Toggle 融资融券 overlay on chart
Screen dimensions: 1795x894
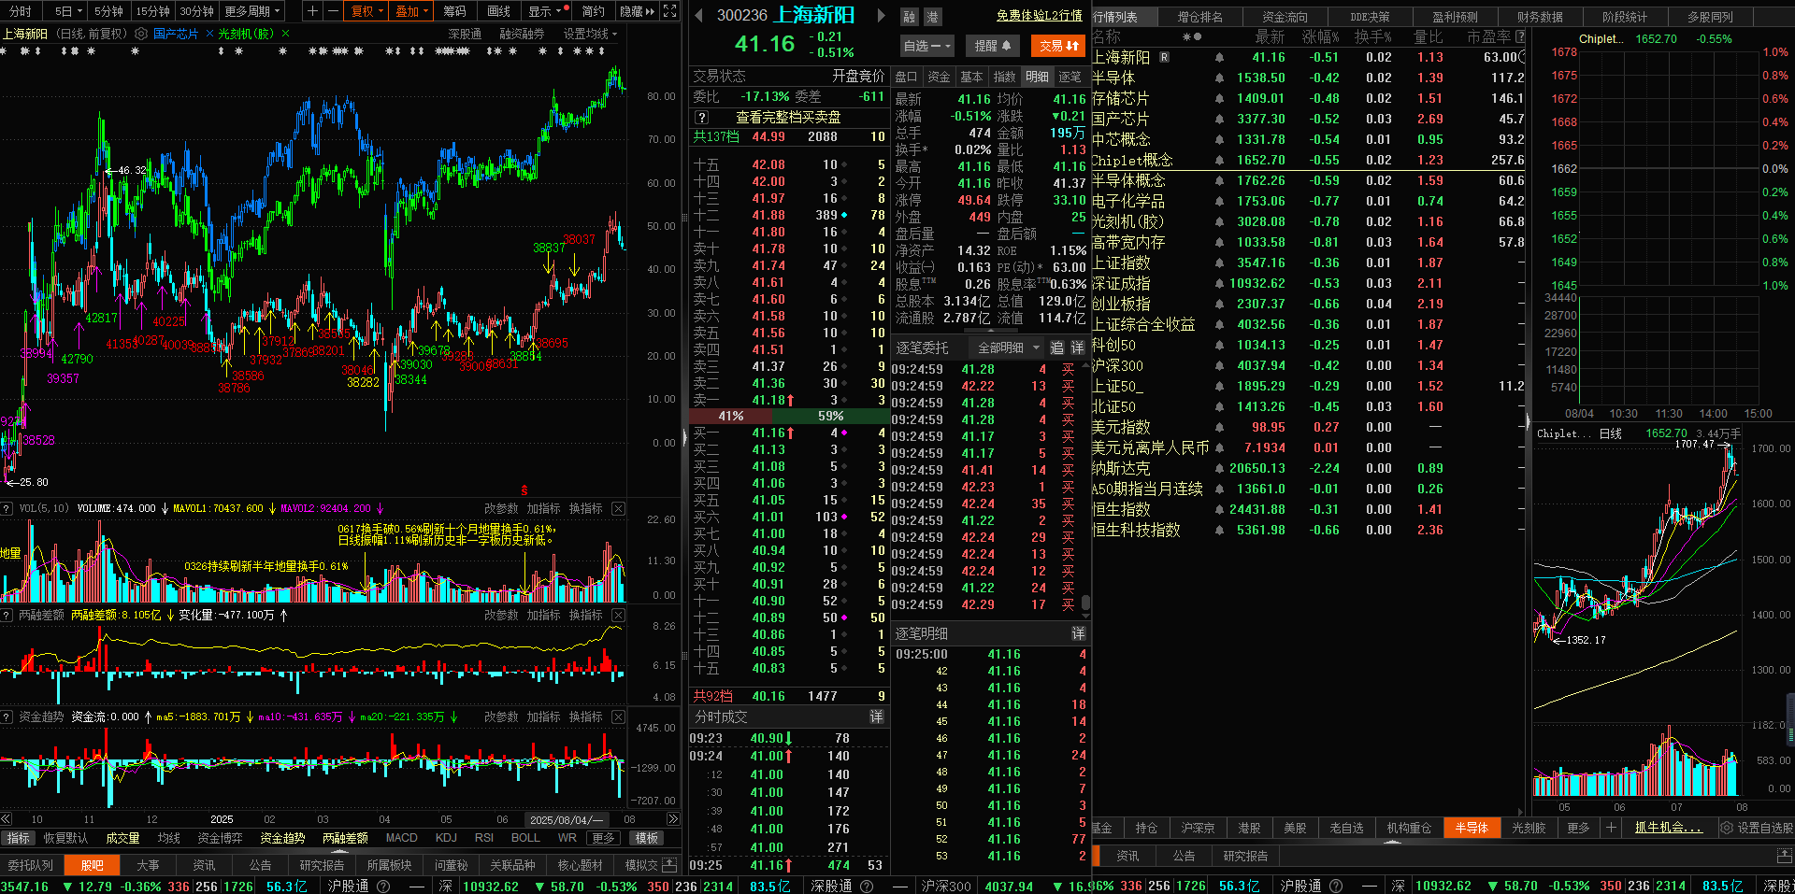522,34
